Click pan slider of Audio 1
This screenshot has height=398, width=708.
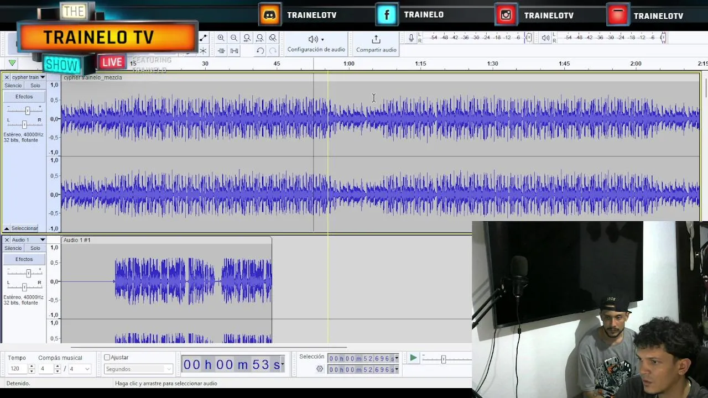(x=24, y=286)
